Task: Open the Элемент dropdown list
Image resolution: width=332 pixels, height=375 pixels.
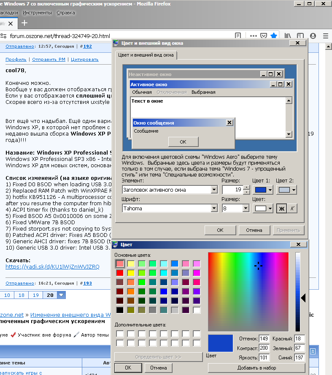Action: [x=214, y=190]
